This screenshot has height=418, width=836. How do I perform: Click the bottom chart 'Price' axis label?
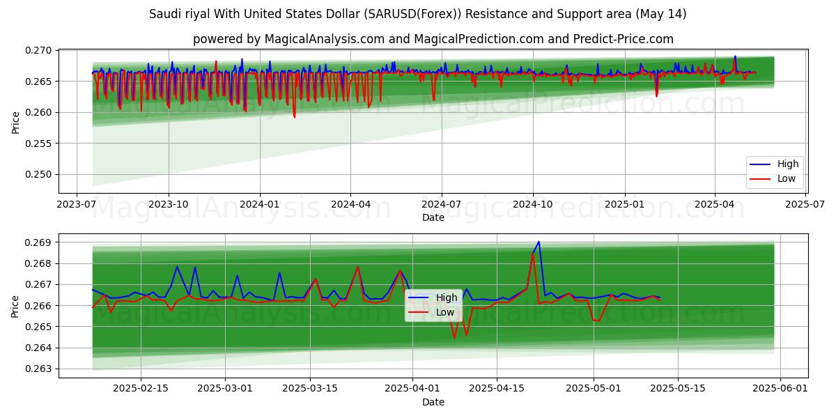point(15,306)
